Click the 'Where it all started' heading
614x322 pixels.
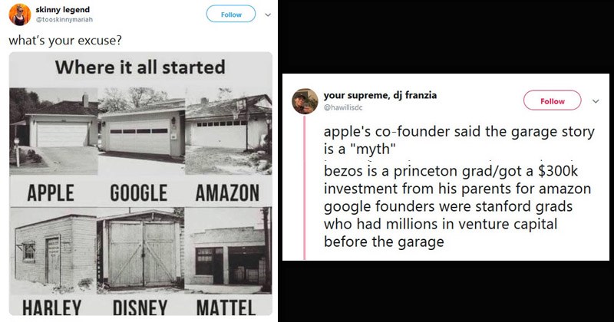(x=140, y=67)
